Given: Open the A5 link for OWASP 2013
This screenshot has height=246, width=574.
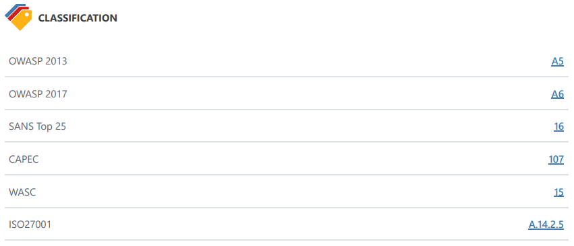Looking at the screenshot, I should 558,61.
